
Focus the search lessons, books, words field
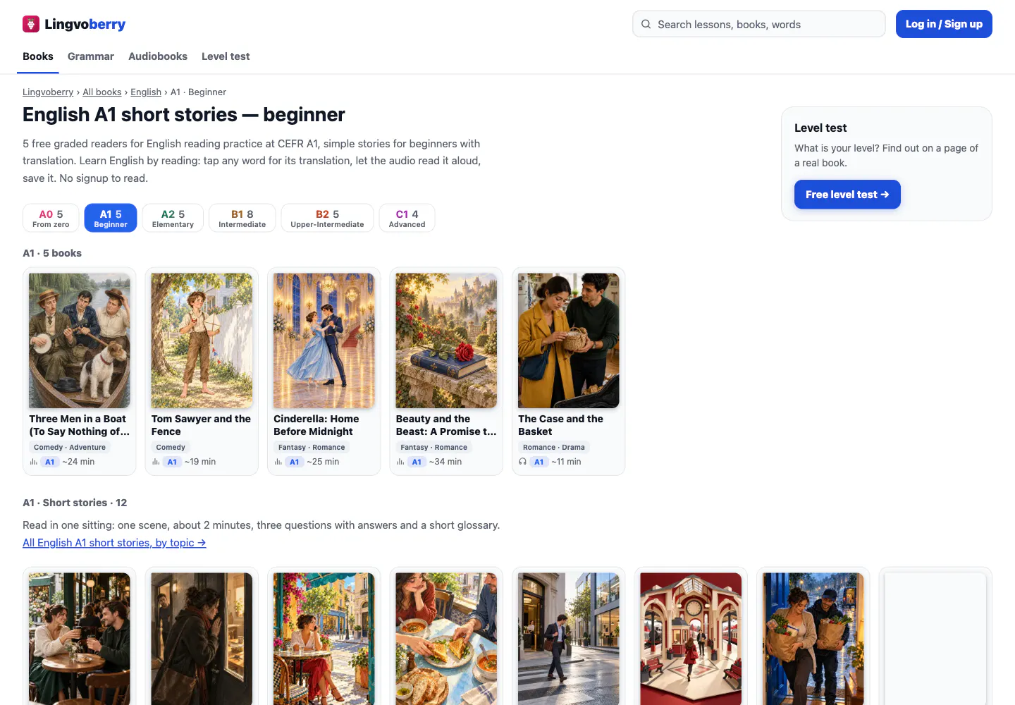click(759, 24)
